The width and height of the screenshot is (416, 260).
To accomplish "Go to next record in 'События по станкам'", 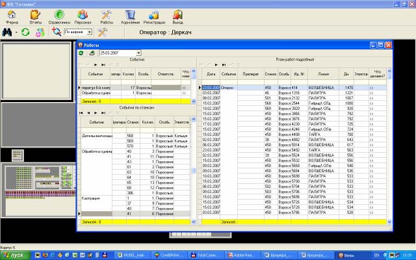I will 96,112.
